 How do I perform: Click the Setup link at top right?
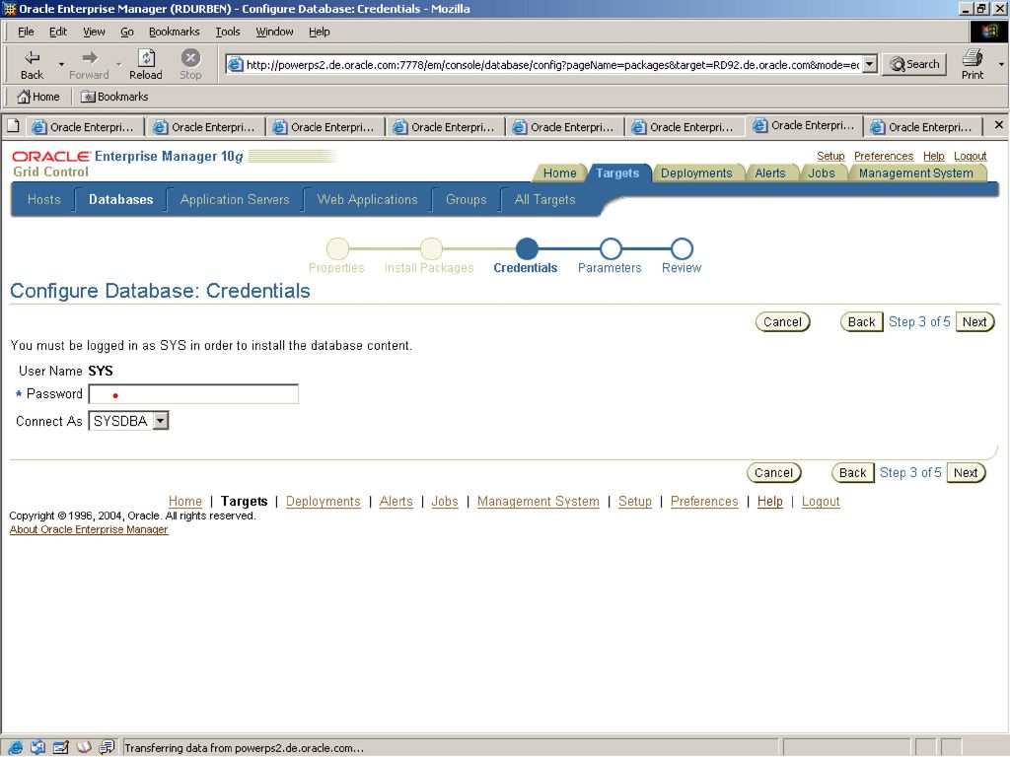pyautogui.click(x=830, y=156)
